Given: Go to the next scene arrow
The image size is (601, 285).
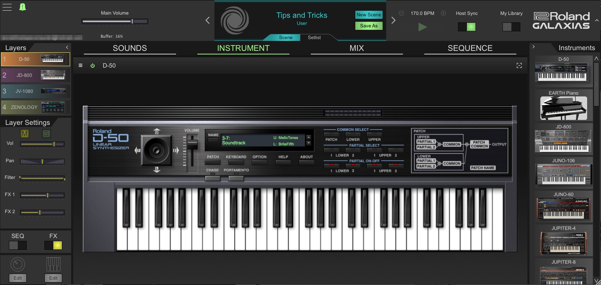Looking at the screenshot, I should pyautogui.click(x=393, y=20).
